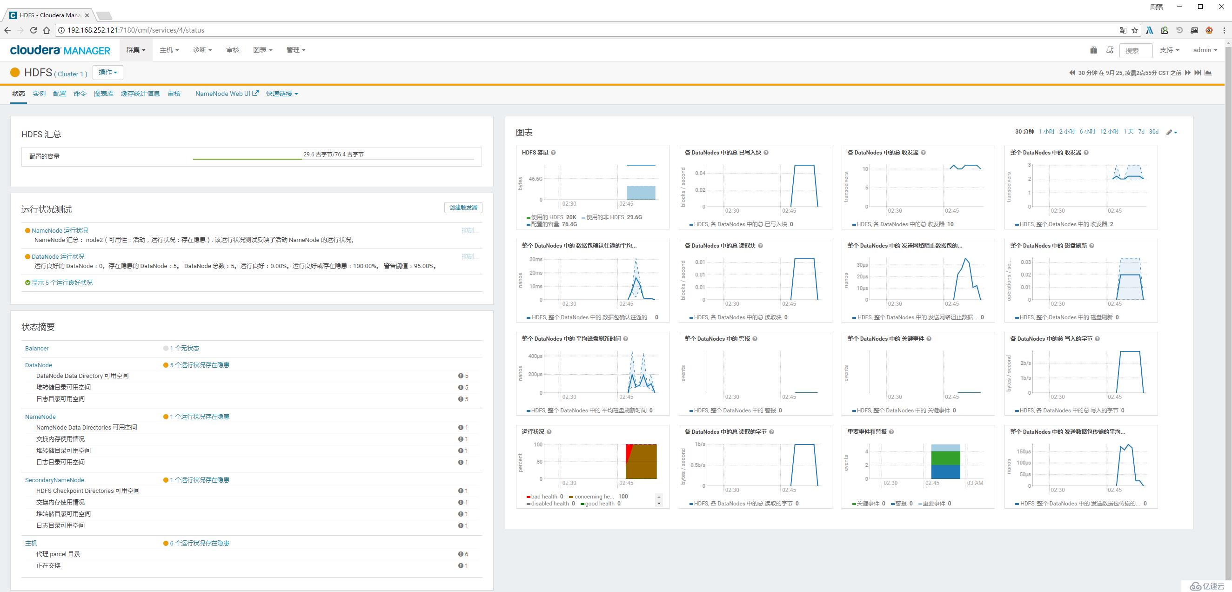Open help icon beside 各 DataNodes 中的总 读取的字节
The image size is (1232, 592).
point(771,432)
